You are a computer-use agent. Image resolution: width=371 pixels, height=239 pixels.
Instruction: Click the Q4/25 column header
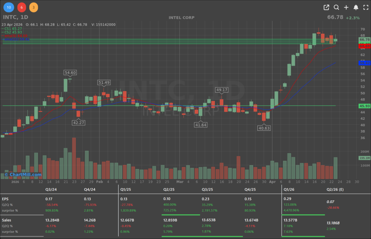(x=250, y=190)
